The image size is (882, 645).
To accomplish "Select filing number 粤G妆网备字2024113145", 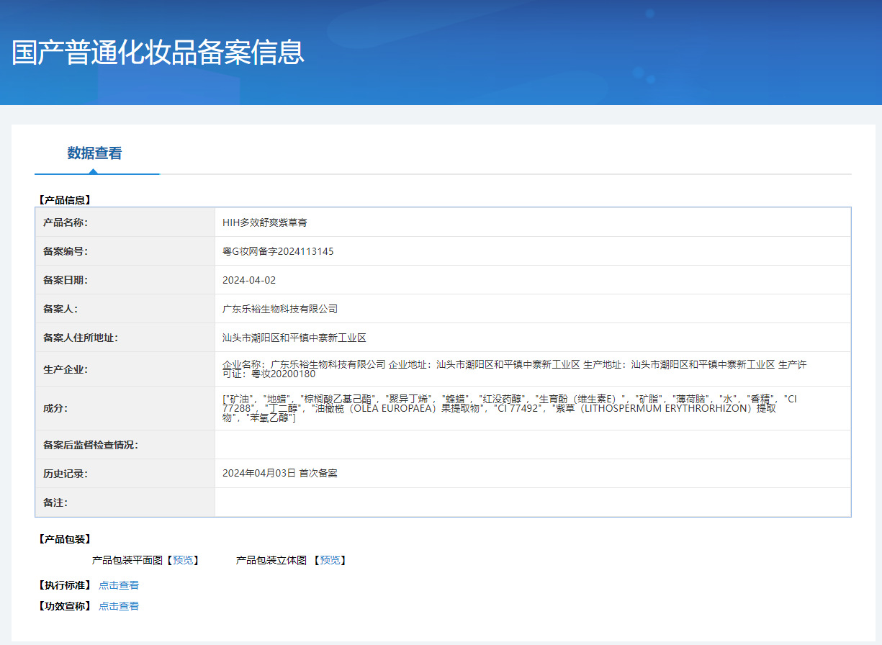I will tap(278, 251).
